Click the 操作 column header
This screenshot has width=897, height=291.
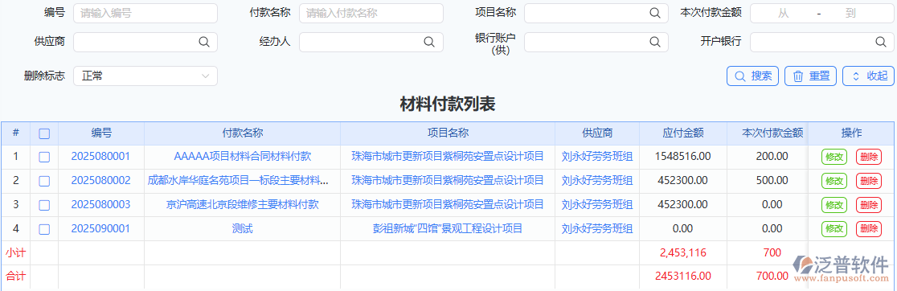[851, 133]
